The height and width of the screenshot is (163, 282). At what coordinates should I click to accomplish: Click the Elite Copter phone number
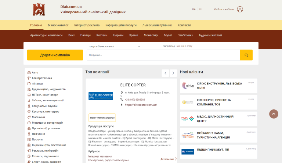pyautogui.click(x=135, y=99)
